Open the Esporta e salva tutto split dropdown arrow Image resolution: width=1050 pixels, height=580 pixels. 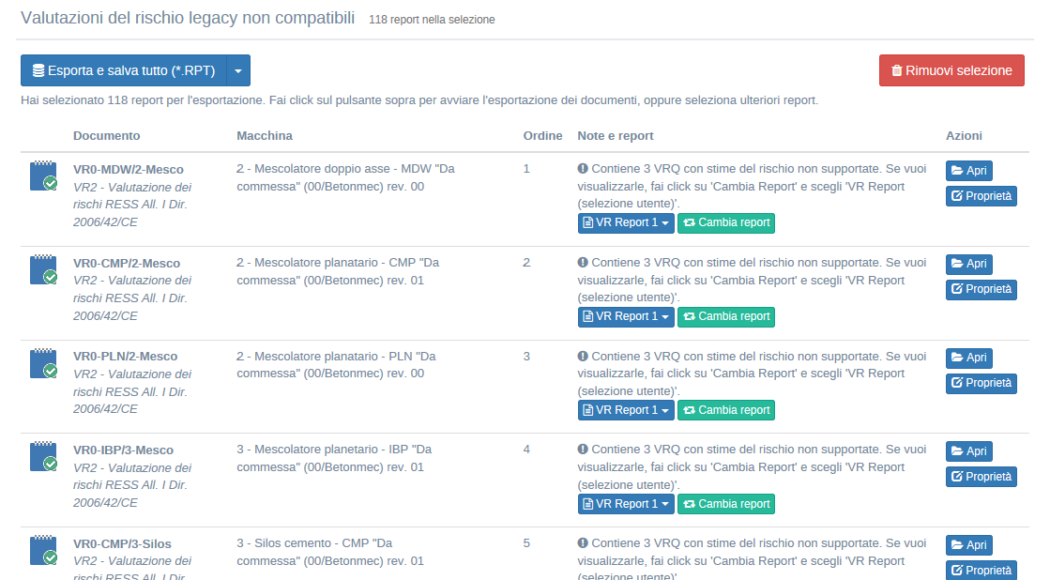(x=238, y=70)
